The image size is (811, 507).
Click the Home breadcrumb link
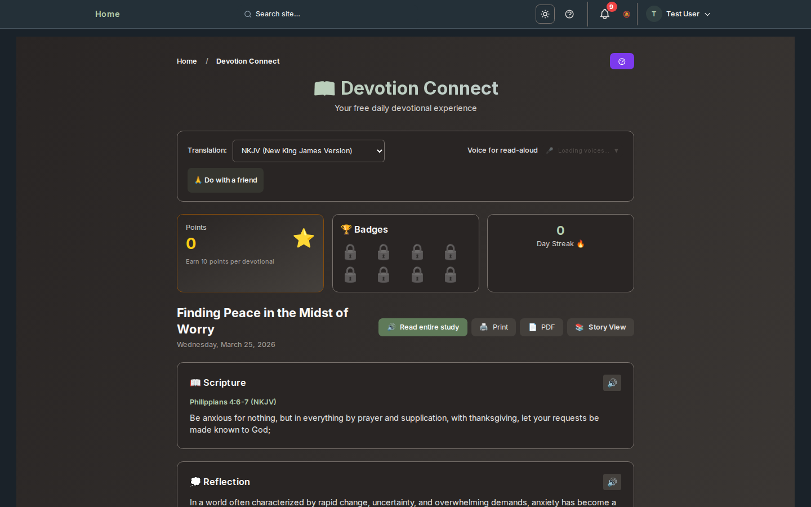(x=186, y=61)
